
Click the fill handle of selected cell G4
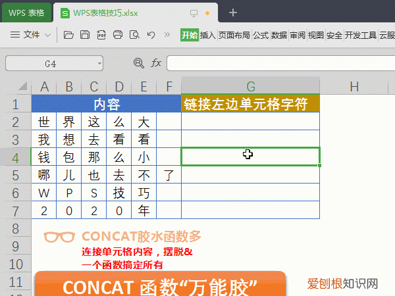click(319, 165)
